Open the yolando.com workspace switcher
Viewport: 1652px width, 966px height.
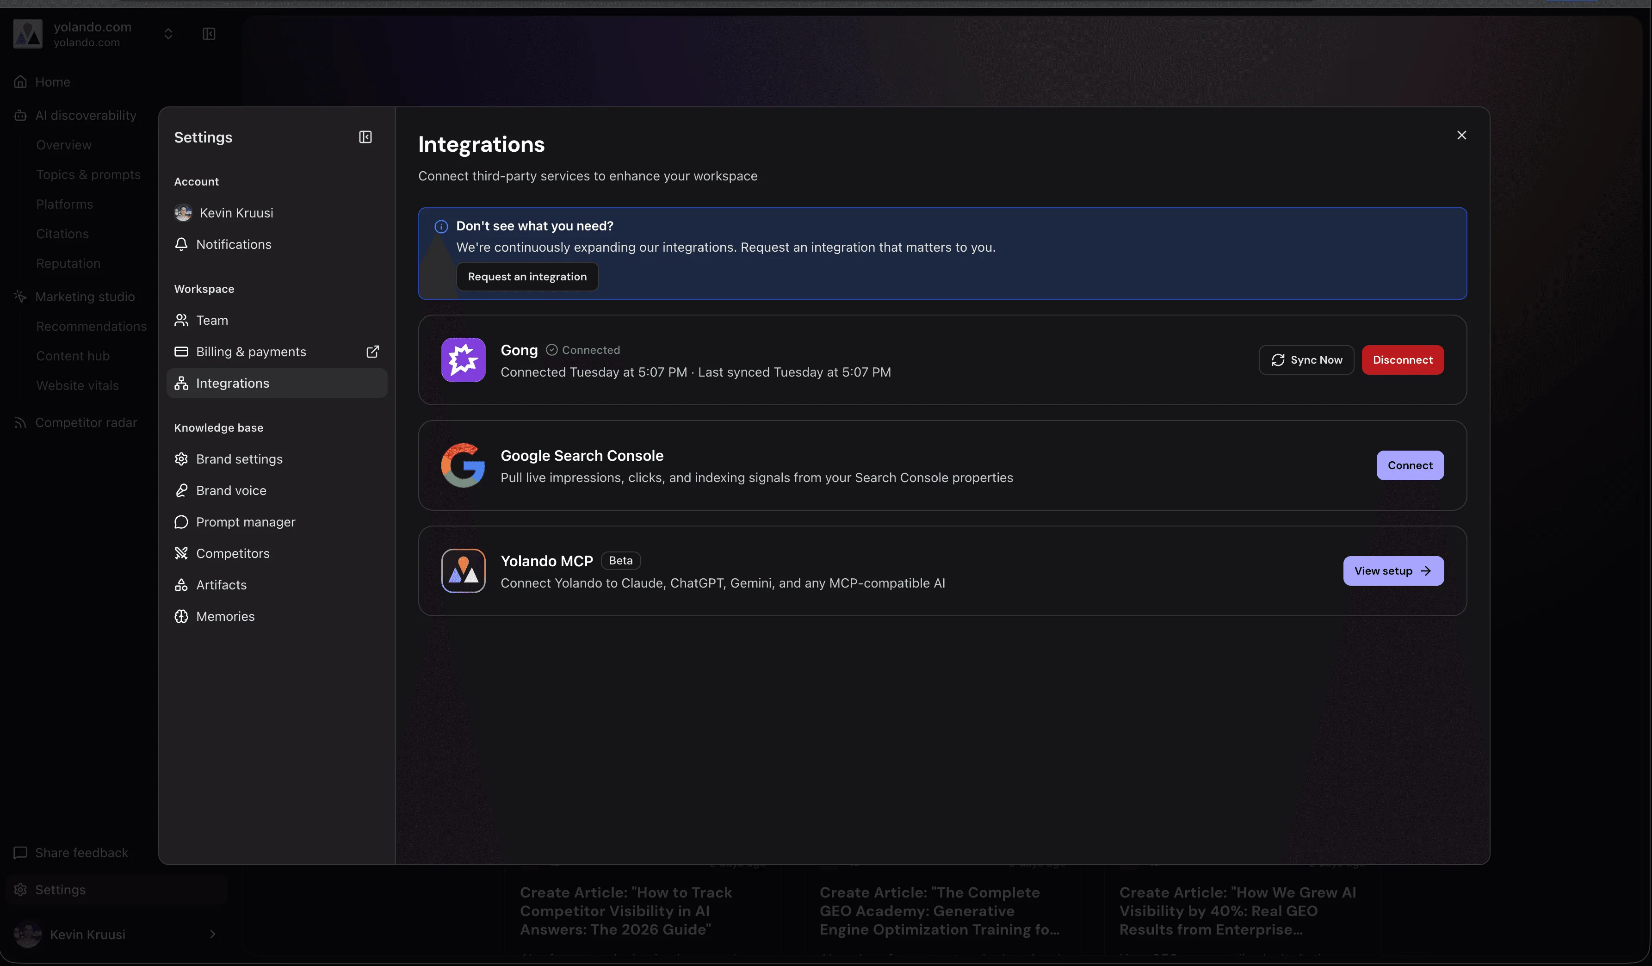168,34
